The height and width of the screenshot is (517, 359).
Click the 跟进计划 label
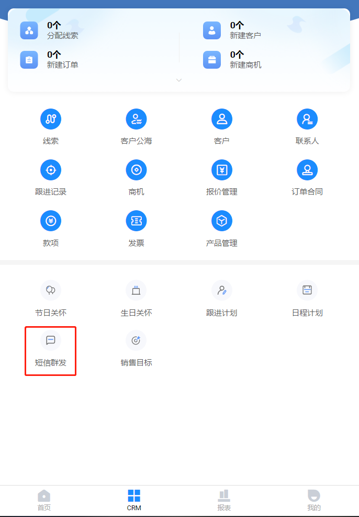point(222,313)
